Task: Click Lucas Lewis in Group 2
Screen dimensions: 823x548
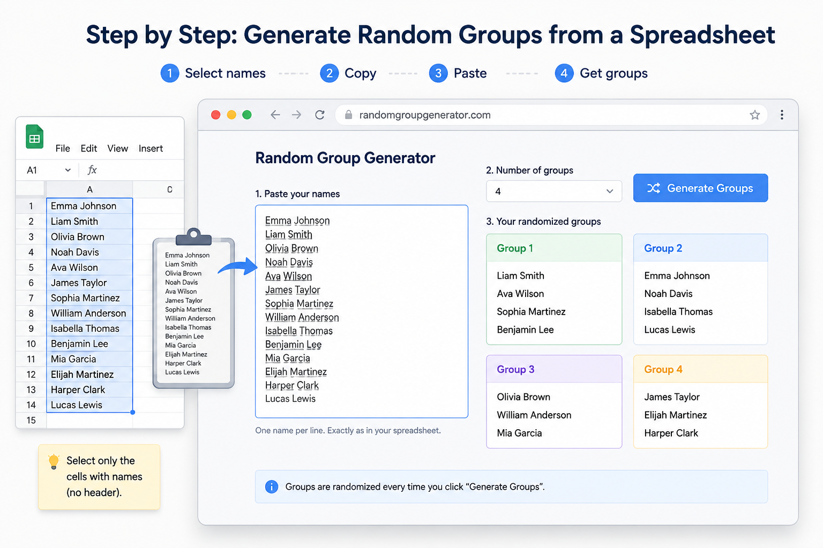Action: [670, 330]
